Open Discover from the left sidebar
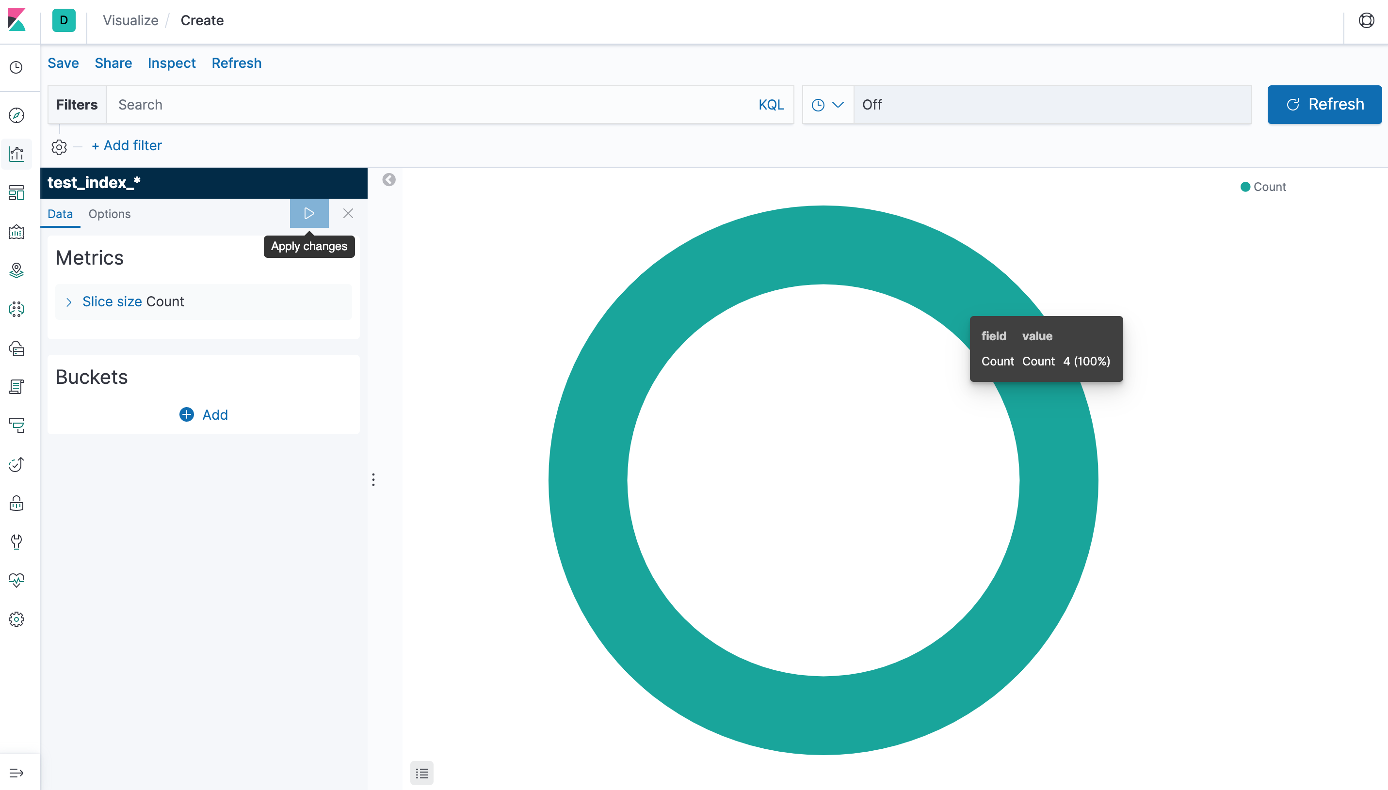Screen dimensions: 1388x790 [x=16, y=115]
